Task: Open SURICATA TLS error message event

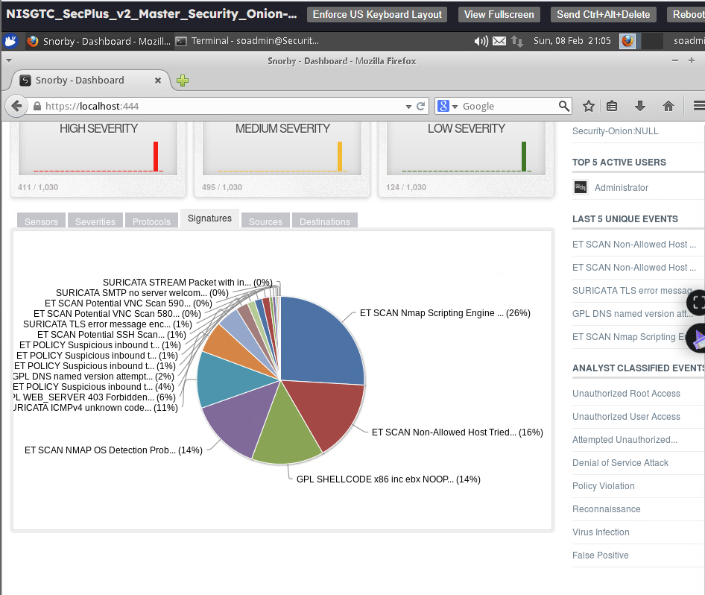Action: point(632,291)
